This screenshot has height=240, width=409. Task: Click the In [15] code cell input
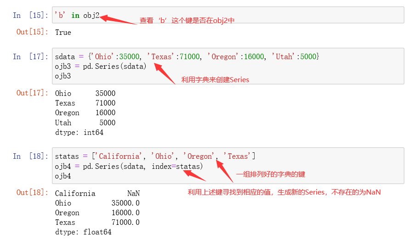228,15
